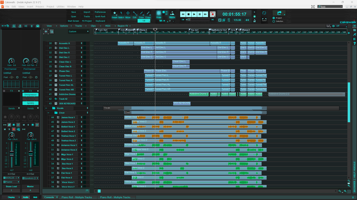Click the Fast Forward button

(205, 14)
